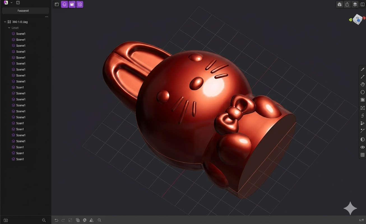The height and width of the screenshot is (224, 366).
Task: Click the warning triangle icon
Action: 91,220
